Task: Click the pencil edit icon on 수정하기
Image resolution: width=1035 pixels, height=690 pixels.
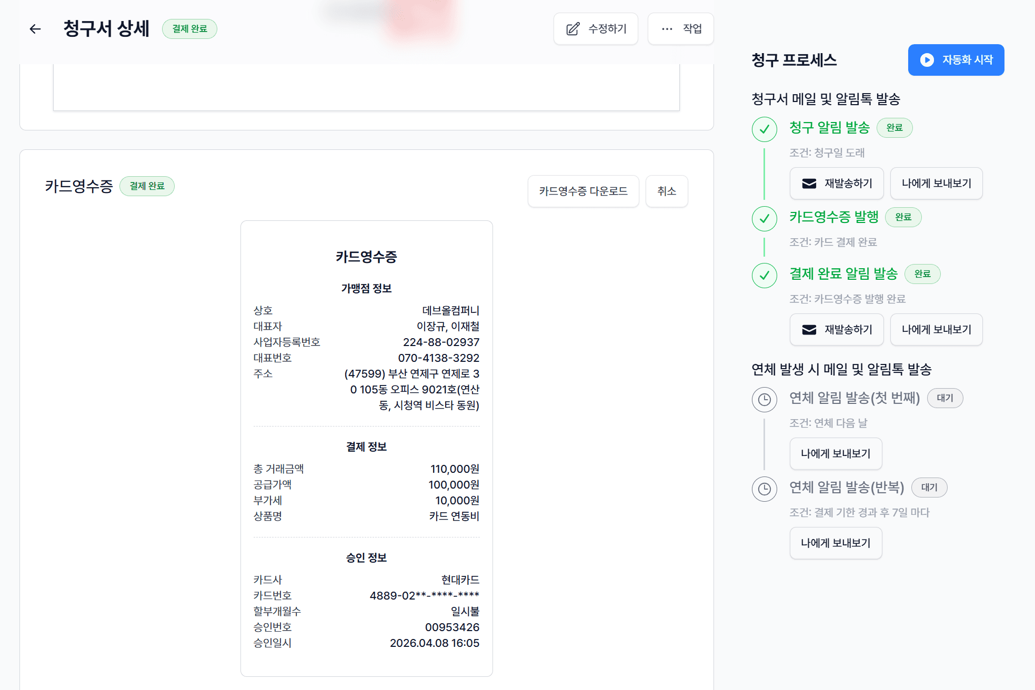Action: click(x=572, y=29)
